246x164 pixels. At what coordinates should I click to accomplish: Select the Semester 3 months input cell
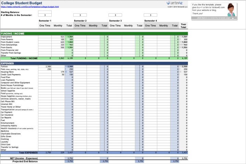pos(115,15)
